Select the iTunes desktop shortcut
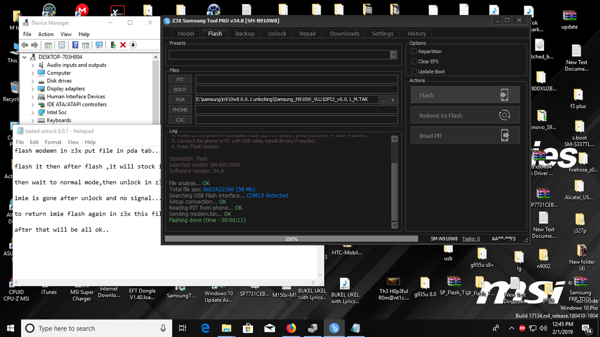Image resolution: width=600 pixels, height=337 pixels. pyautogui.click(x=49, y=286)
